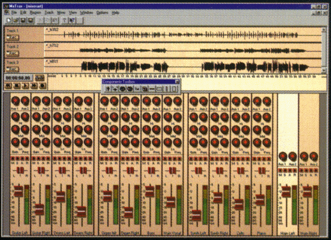The image size is (331, 240).
Task: Click the context help arrow toolbar icon
Action: click(x=72, y=20)
